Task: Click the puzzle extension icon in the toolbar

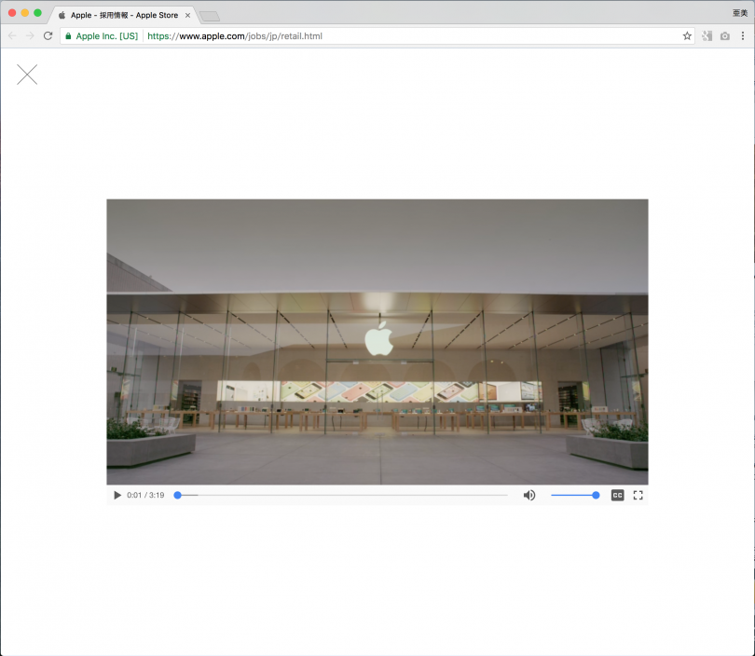Action: [707, 36]
